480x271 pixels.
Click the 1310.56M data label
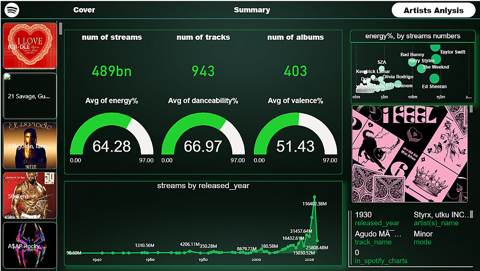pyautogui.click(x=144, y=245)
